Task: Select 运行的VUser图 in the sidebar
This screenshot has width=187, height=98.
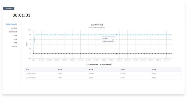Action: click(11, 24)
